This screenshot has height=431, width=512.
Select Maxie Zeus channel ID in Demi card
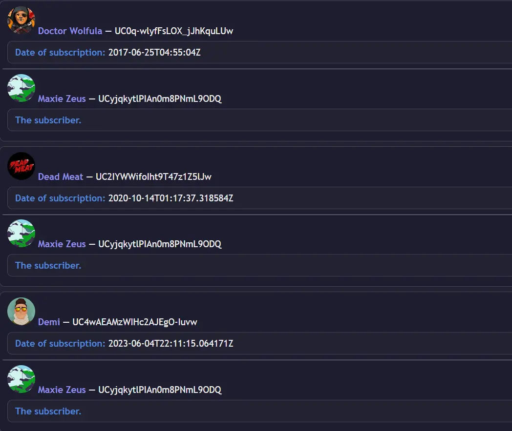click(x=160, y=390)
